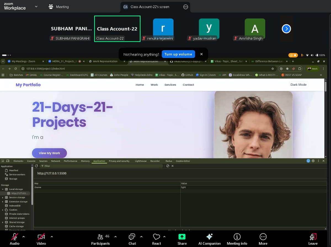Open Services link in portfolio navbar
The width and height of the screenshot is (331, 247).
pyautogui.click(x=170, y=85)
